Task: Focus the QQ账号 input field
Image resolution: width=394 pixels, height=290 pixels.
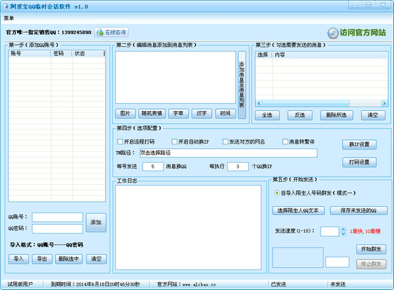Action: [x=57, y=217]
